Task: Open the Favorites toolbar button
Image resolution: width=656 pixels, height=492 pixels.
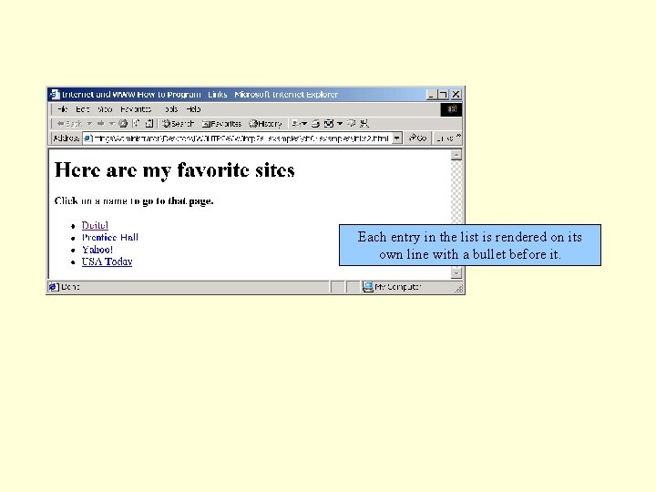Action: click(x=221, y=123)
